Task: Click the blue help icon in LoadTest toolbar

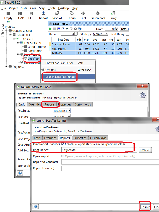Action: pos(80,29)
